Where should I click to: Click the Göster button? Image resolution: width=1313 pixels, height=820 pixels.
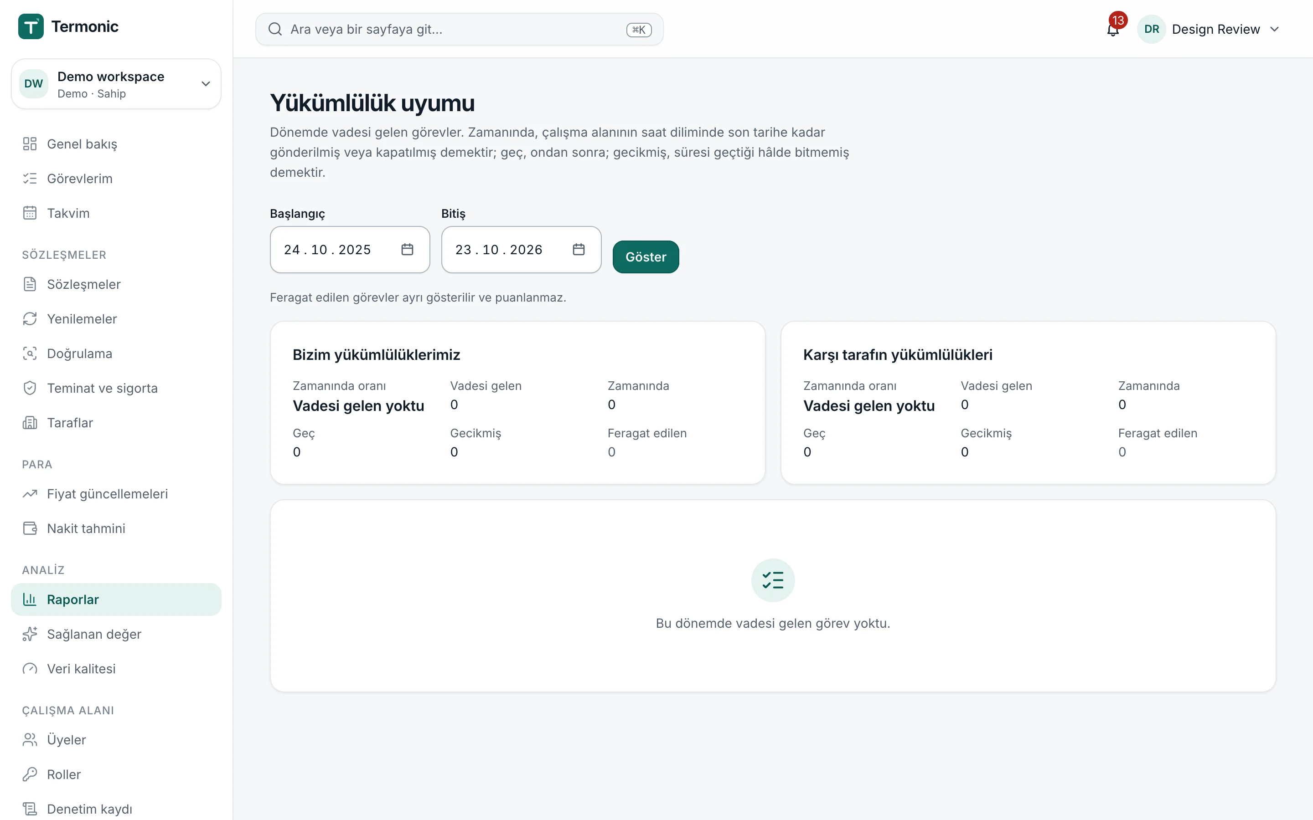coord(646,257)
